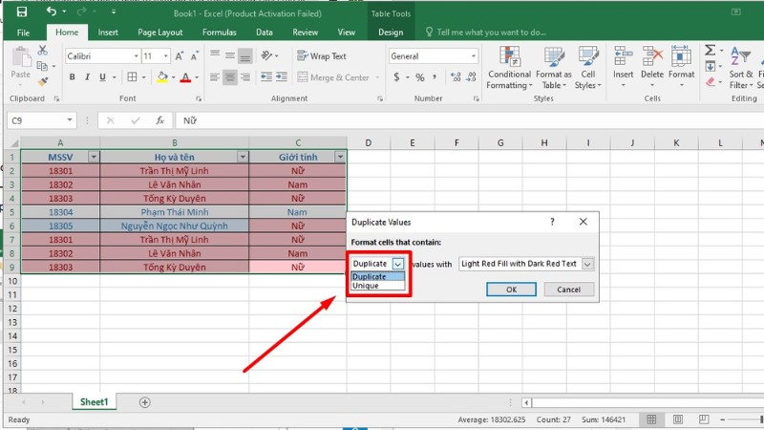
Task: Open the format style dropdown in dialog
Action: pyautogui.click(x=587, y=263)
